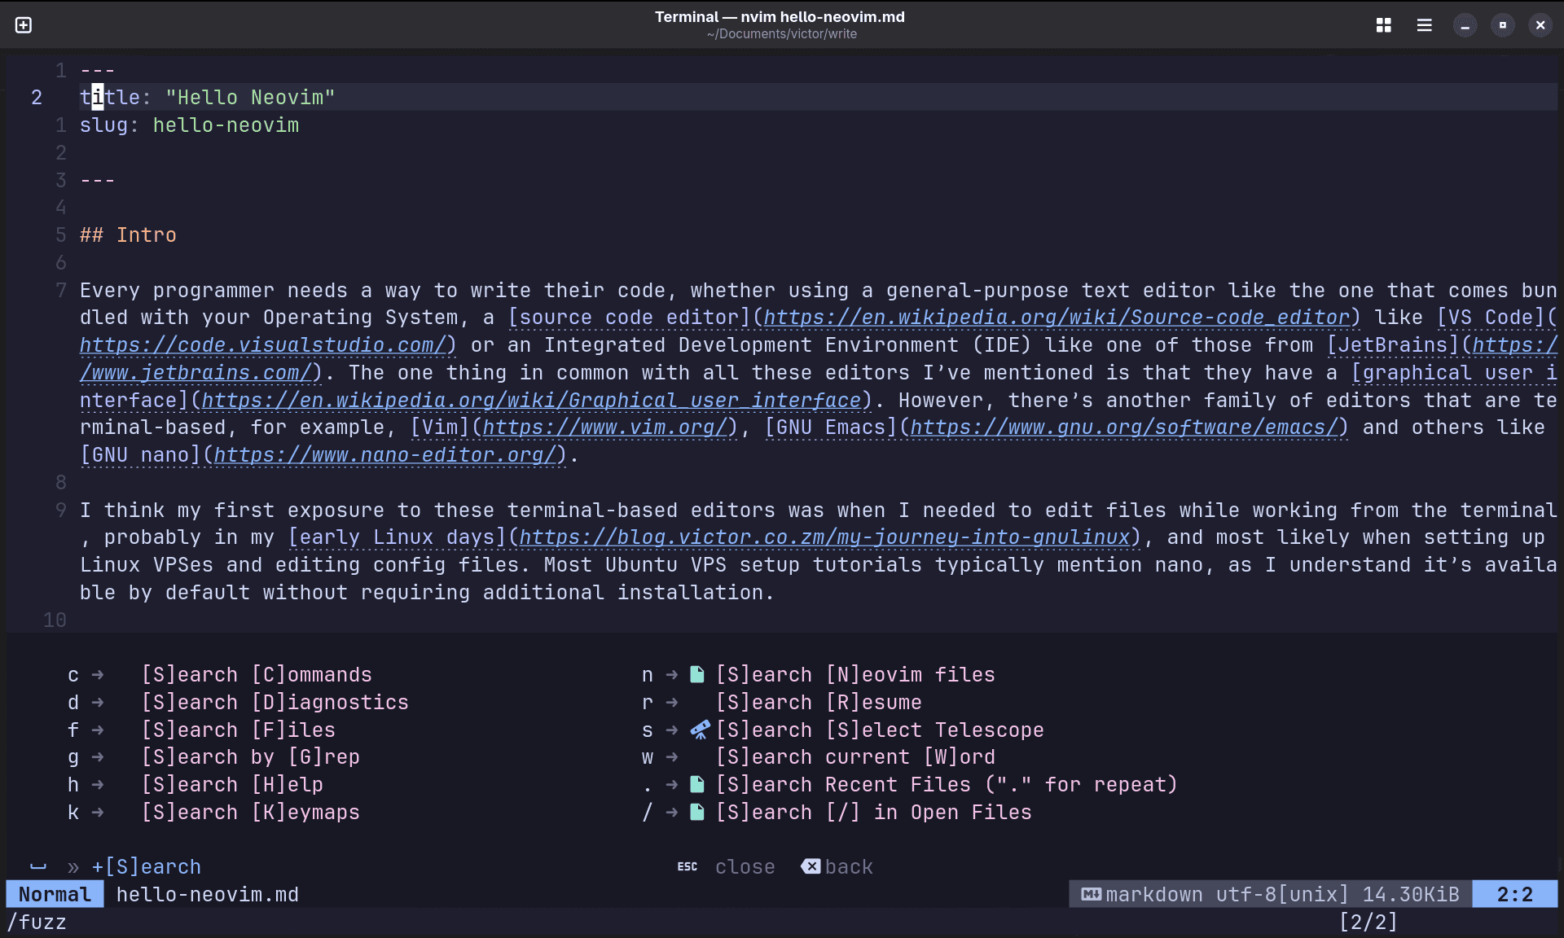Click the file icon beside Search Neovim files
The width and height of the screenshot is (1564, 938).
click(x=697, y=674)
